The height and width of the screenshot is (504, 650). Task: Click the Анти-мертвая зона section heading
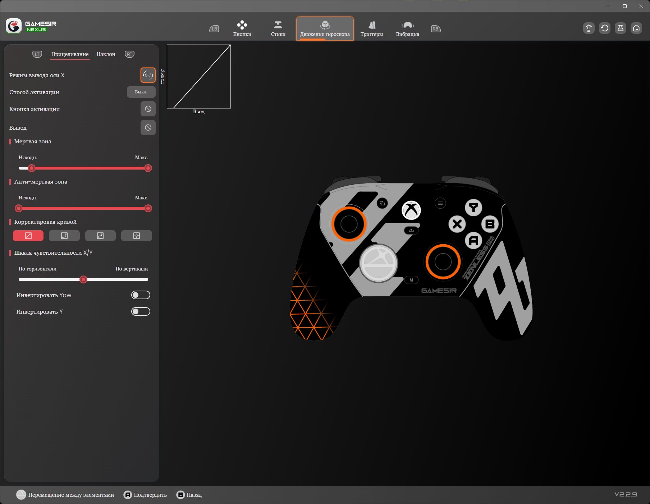[x=41, y=182]
